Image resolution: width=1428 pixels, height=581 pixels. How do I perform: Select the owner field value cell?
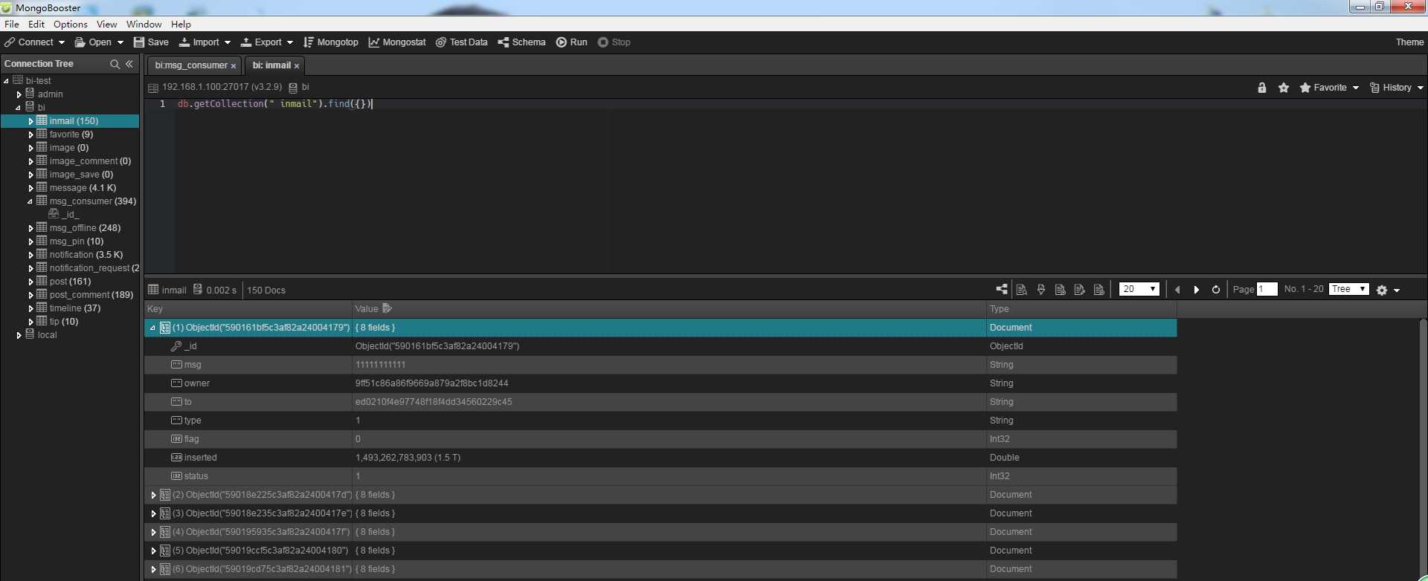[669, 383]
